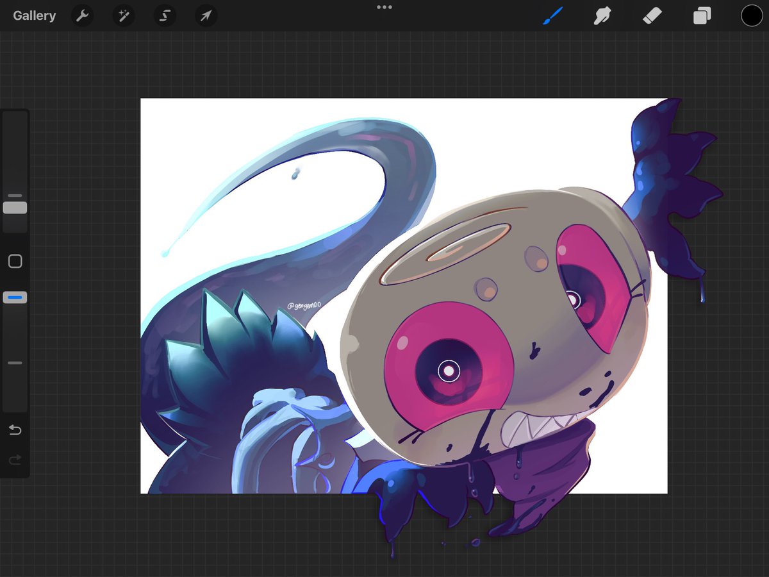Viewport: 769px width, 577px height.
Task: Open the Actions menu wrench icon
Action: click(x=82, y=15)
